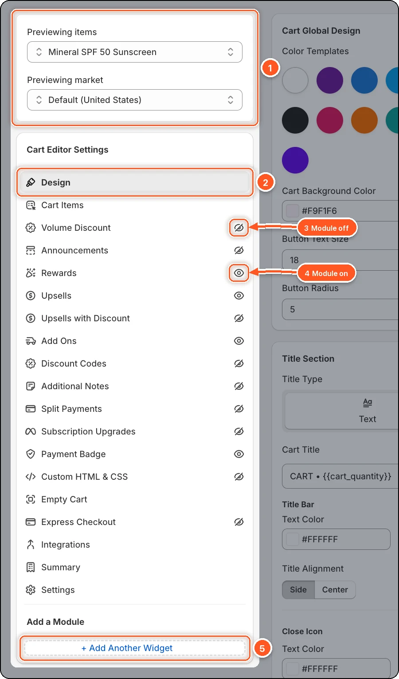Click the Additional Notes icon

click(31, 386)
